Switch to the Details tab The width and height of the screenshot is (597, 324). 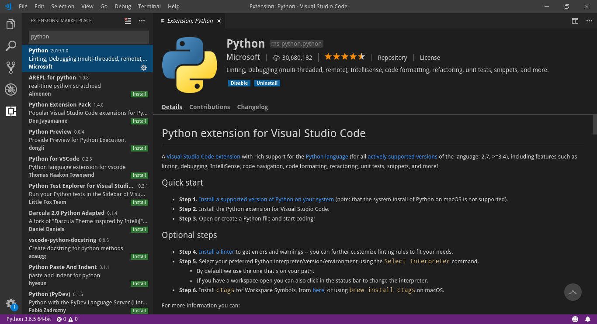point(172,107)
